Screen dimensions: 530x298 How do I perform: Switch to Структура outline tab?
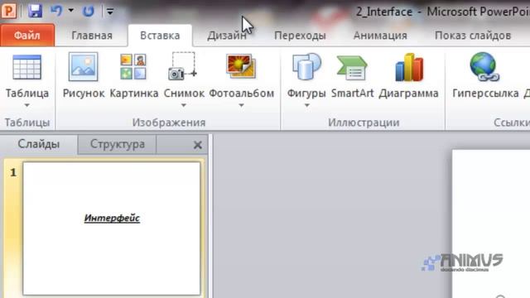point(118,144)
